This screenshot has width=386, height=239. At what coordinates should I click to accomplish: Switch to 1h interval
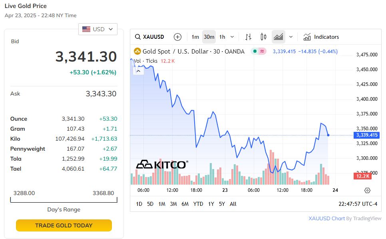222,37
